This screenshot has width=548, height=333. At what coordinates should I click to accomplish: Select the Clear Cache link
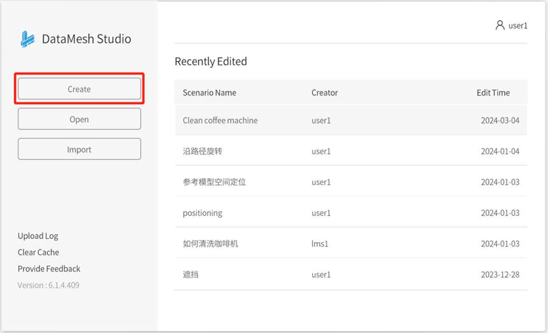click(x=38, y=252)
